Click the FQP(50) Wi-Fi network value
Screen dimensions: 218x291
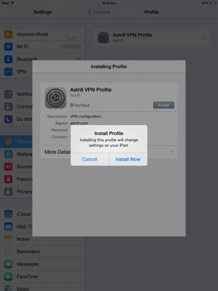(x=72, y=47)
